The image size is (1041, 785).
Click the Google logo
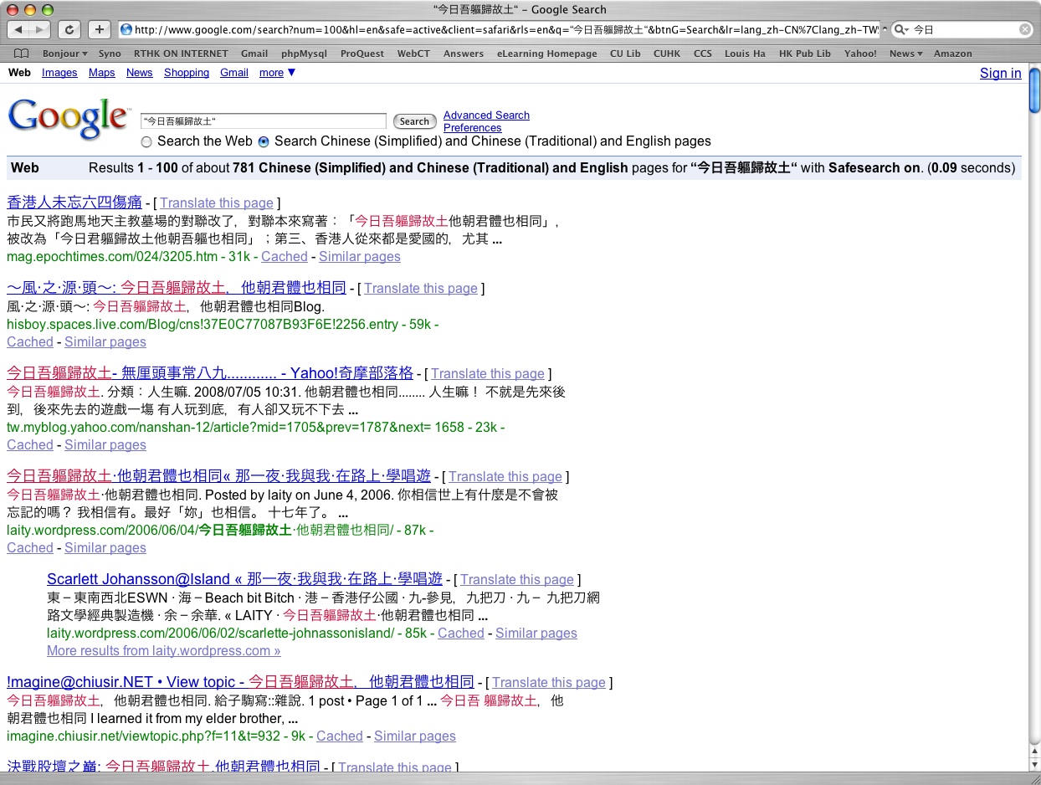(x=69, y=120)
